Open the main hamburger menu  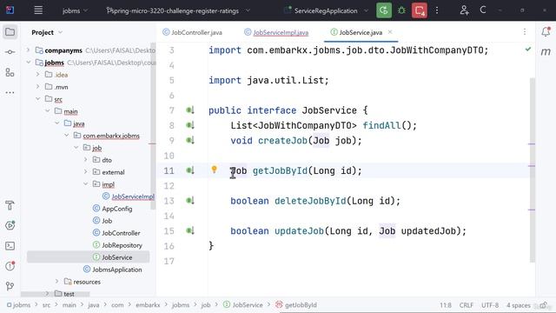coord(38,10)
